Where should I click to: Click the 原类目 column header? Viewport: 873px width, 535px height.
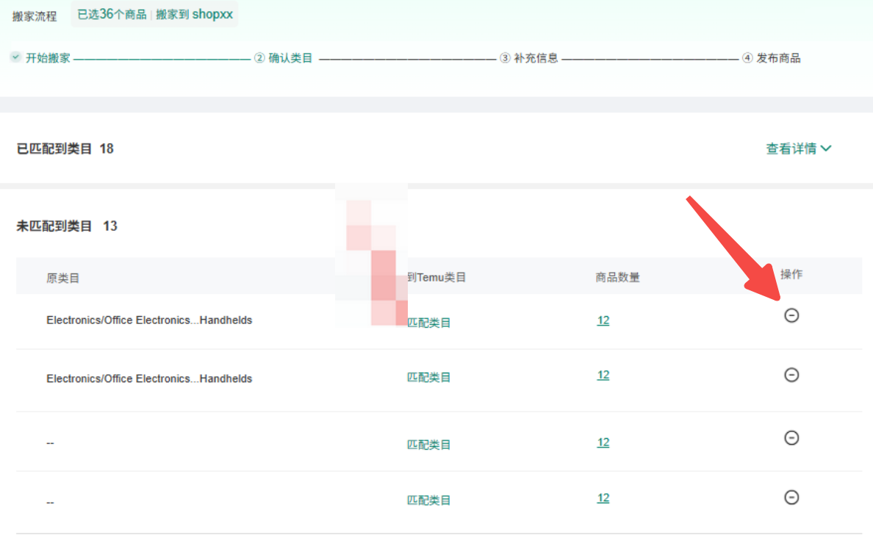62,278
